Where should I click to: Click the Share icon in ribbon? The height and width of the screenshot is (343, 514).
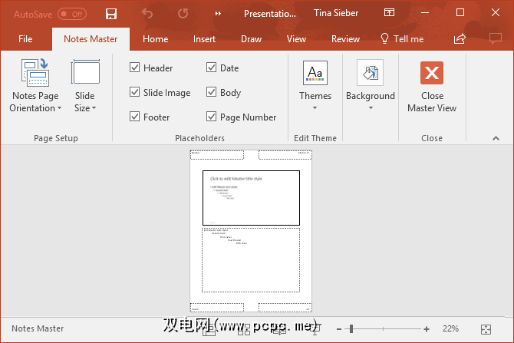click(x=460, y=39)
